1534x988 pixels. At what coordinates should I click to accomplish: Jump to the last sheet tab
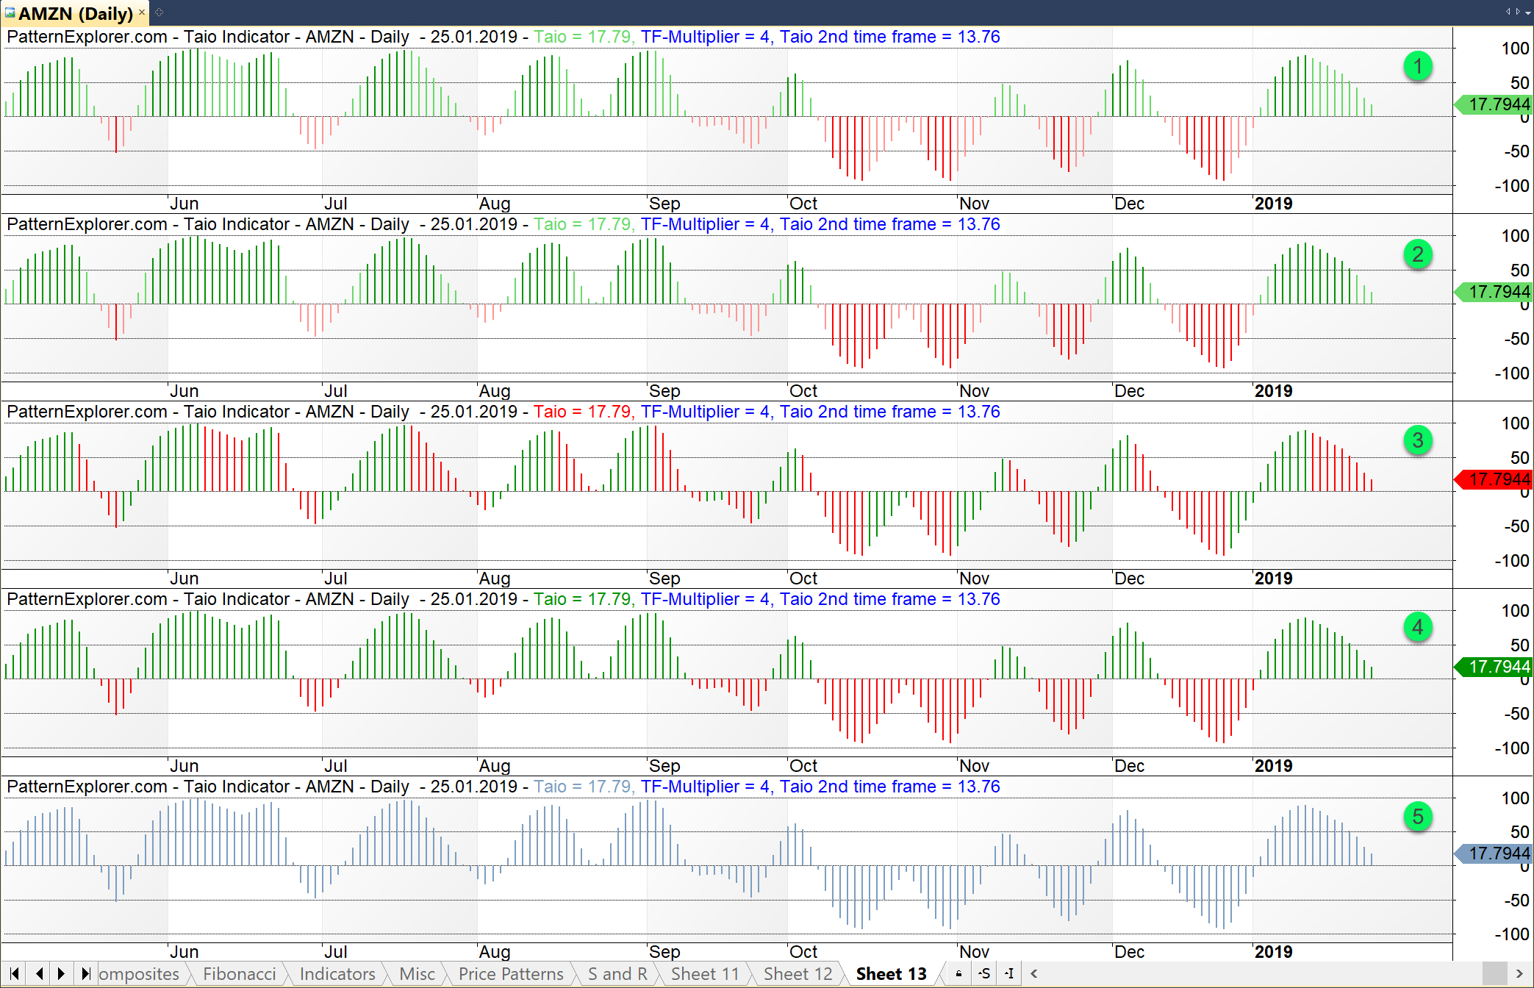point(85,974)
